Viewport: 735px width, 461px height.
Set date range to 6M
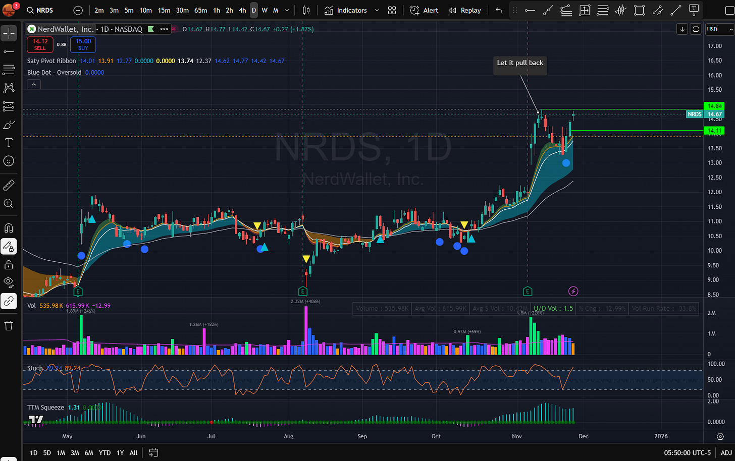click(89, 452)
